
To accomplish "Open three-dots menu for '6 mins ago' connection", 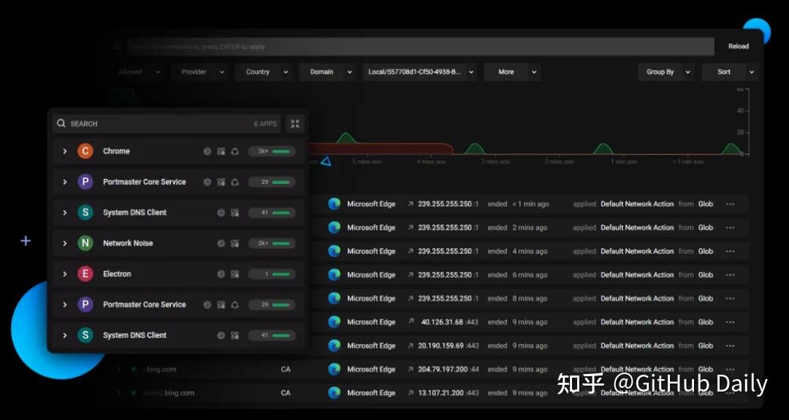I will (730, 275).
